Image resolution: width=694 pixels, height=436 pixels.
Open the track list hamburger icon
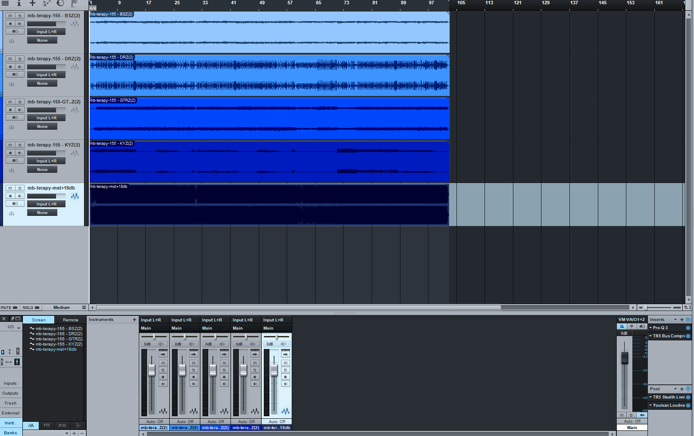click(x=5, y=3)
